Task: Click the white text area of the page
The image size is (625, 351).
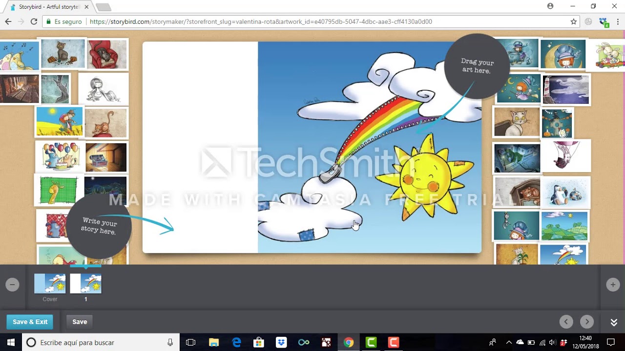Action: tap(200, 147)
